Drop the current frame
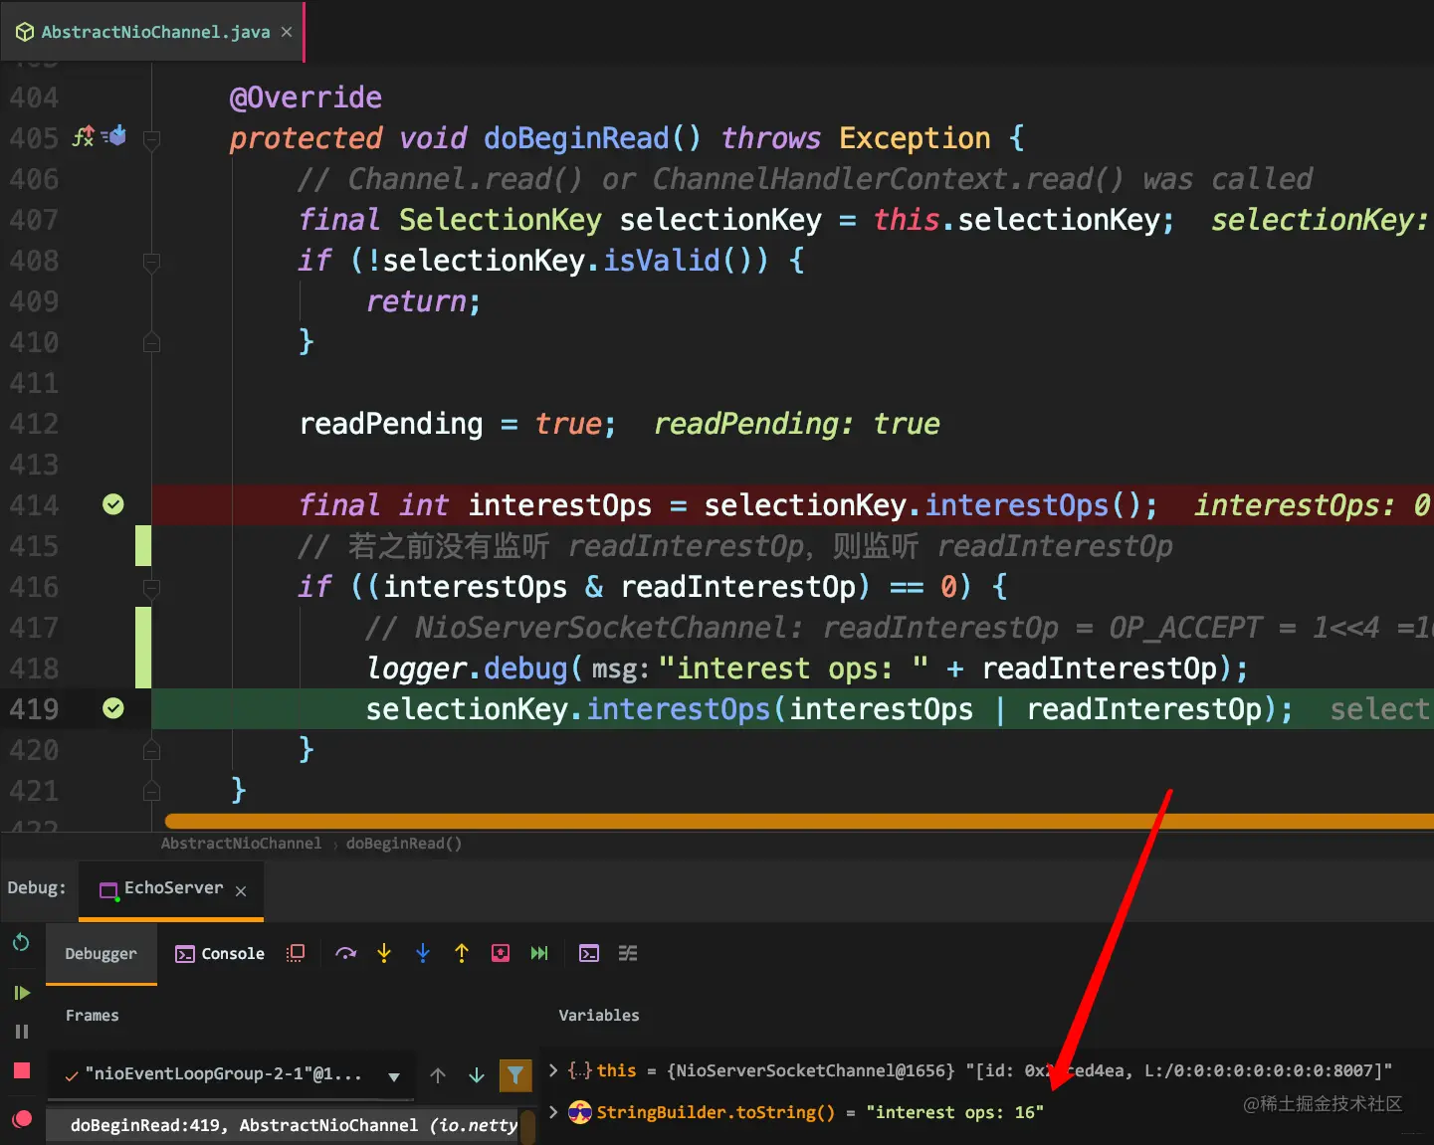 (501, 953)
